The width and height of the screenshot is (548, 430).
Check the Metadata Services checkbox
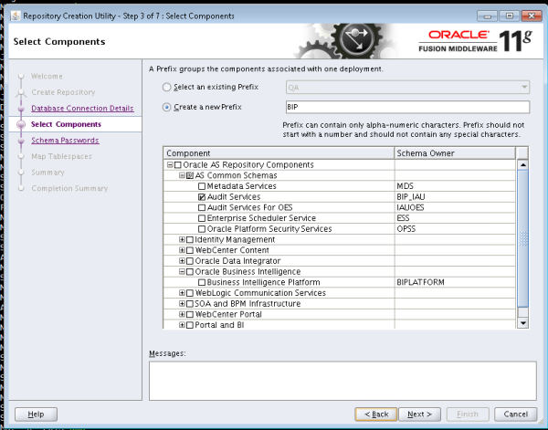point(202,186)
